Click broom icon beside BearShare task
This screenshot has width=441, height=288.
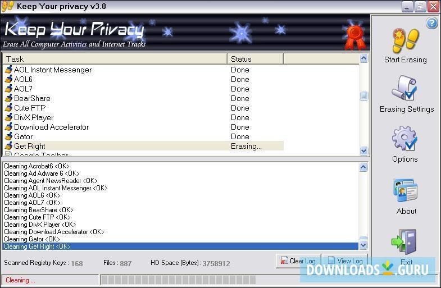click(9, 98)
